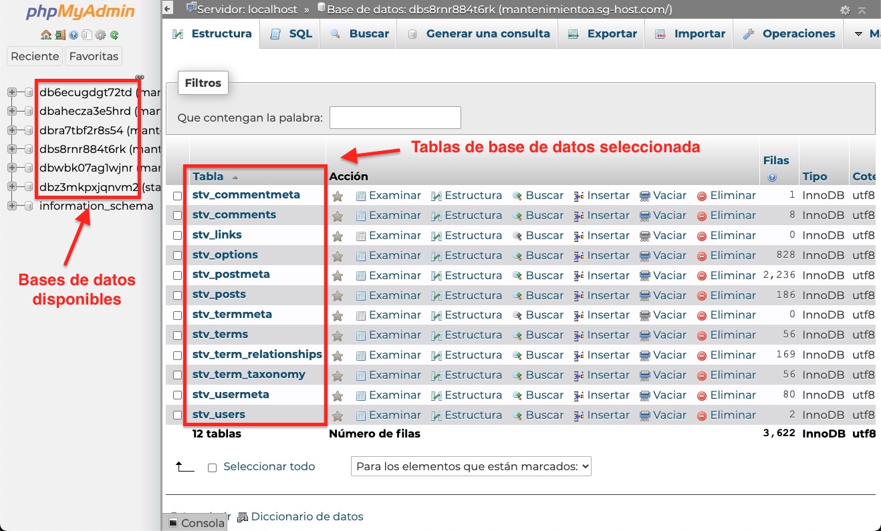Viewport: 881px width, 531px height.
Task: Click the 'Que contengan la palabra' filter field
Action: click(395, 118)
